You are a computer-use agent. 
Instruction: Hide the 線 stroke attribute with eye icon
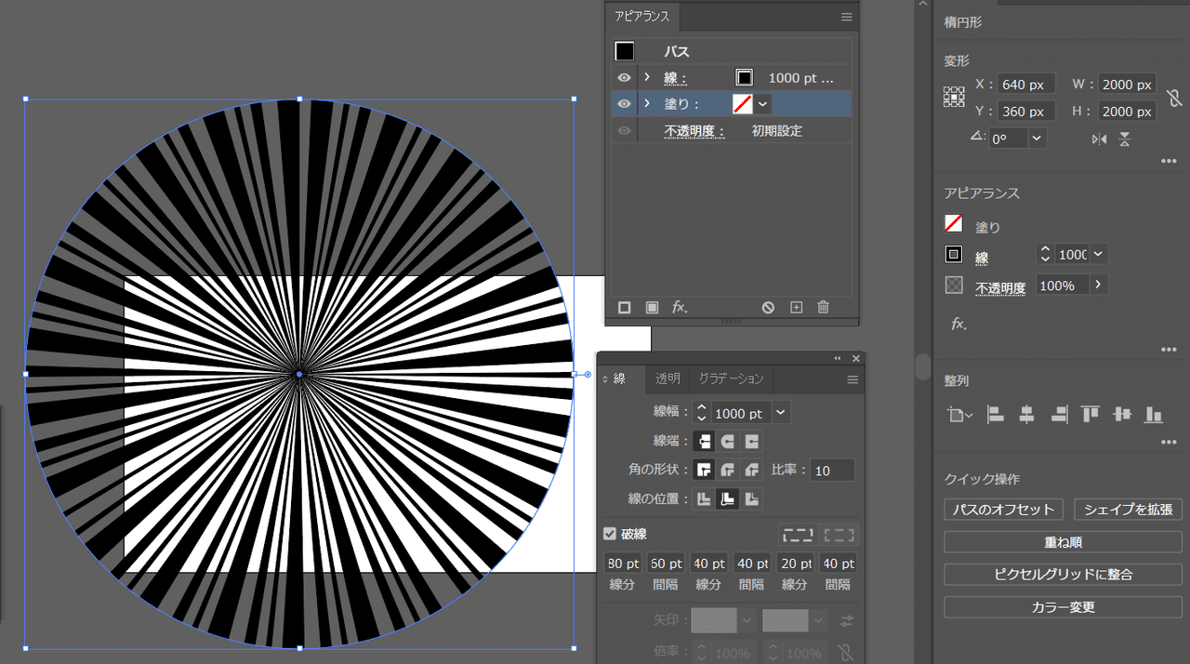point(625,78)
